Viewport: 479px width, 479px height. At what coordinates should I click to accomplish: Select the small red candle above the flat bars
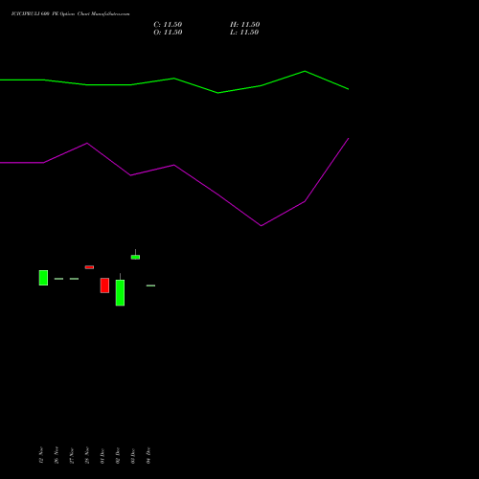tap(89, 267)
